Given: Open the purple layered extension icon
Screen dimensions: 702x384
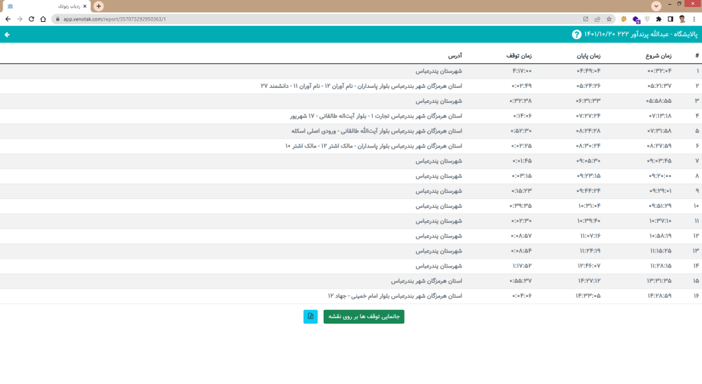Looking at the screenshot, I should tap(636, 19).
